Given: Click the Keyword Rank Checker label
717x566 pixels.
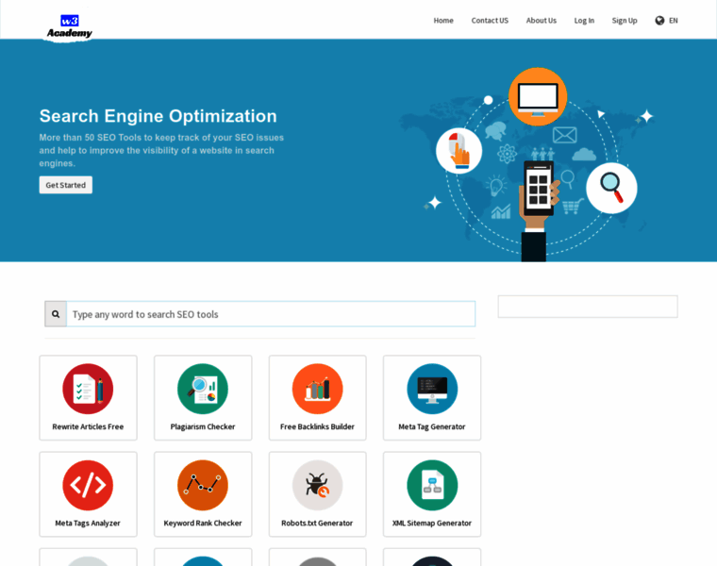Looking at the screenshot, I should (203, 523).
